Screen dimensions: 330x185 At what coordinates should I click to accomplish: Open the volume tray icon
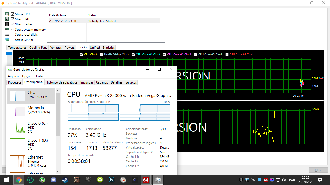click(x=284, y=180)
